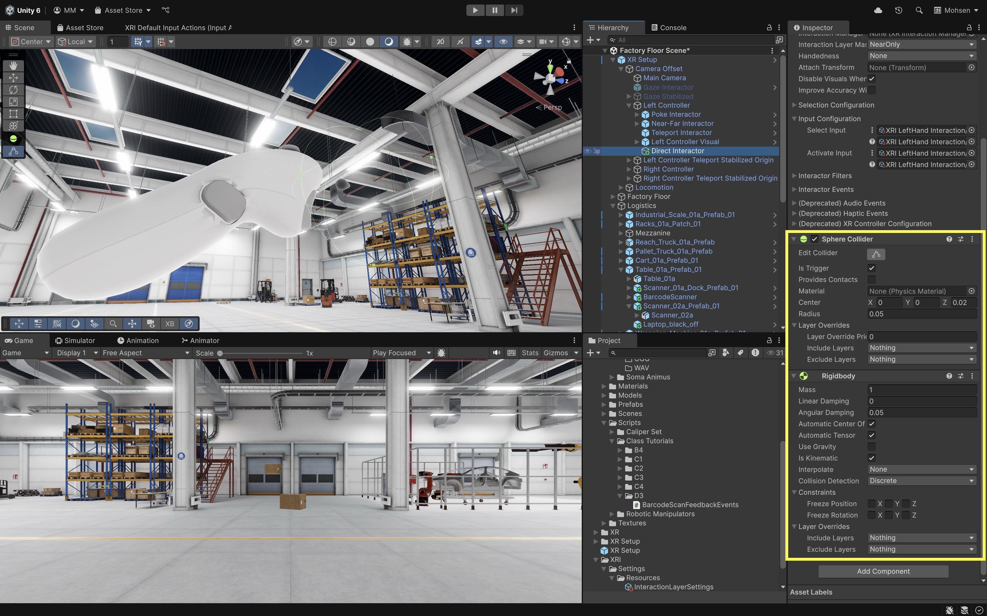987x616 pixels.
Task: Adjust the Game view Scale slider
Action: pos(220,353)
